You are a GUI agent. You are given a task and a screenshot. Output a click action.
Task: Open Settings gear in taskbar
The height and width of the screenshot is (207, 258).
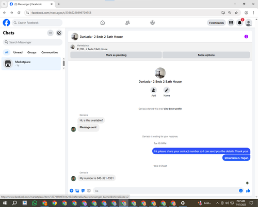coord(183,203)
